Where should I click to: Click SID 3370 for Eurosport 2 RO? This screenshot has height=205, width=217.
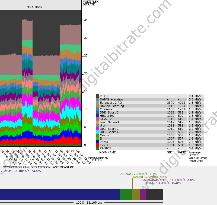171,103
